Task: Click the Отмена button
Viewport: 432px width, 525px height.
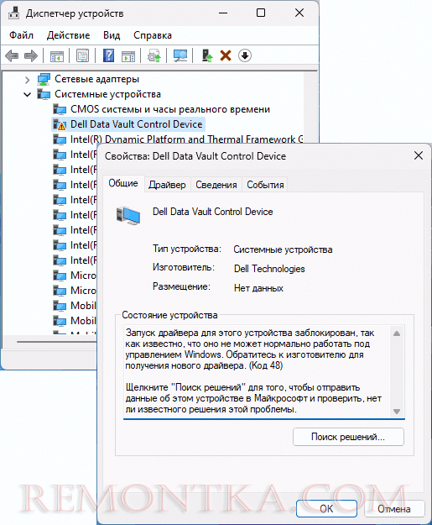Action: (x=394, y=508)
